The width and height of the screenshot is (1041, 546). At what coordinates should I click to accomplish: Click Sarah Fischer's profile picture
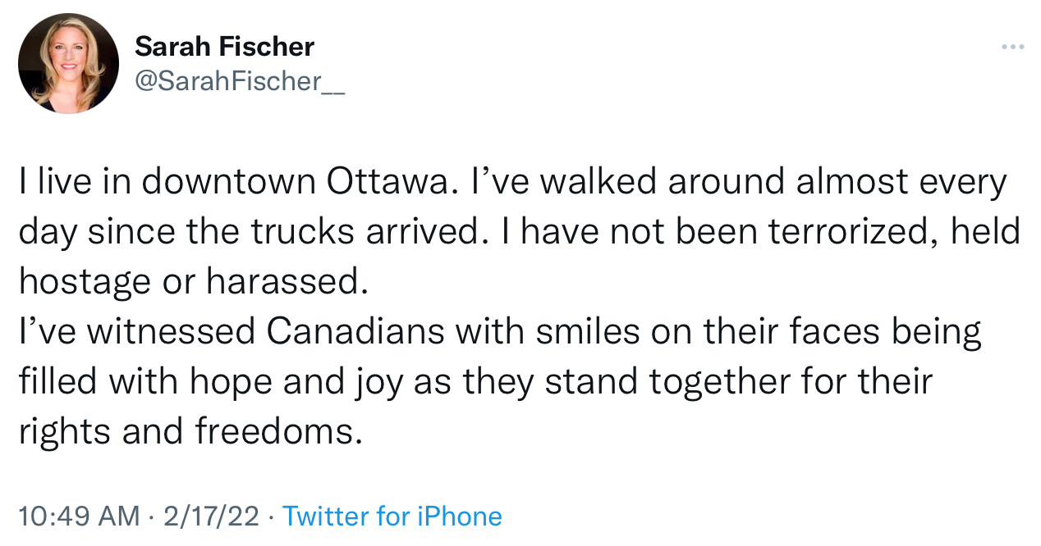tap(69, 63)
